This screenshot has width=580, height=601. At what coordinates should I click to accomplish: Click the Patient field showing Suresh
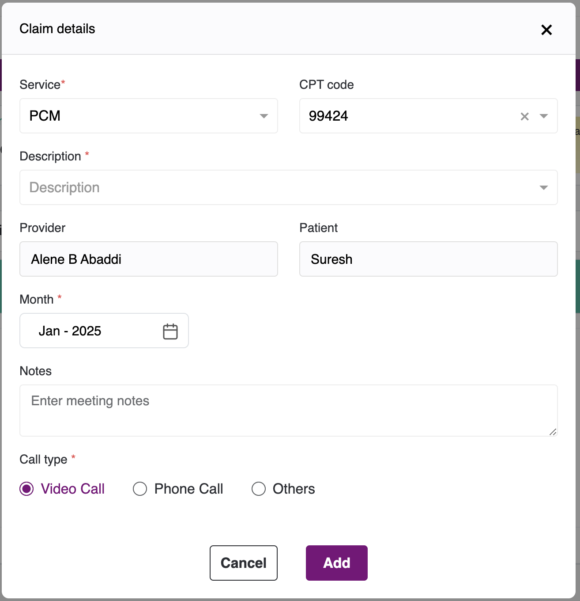click(x=428, y=259)
